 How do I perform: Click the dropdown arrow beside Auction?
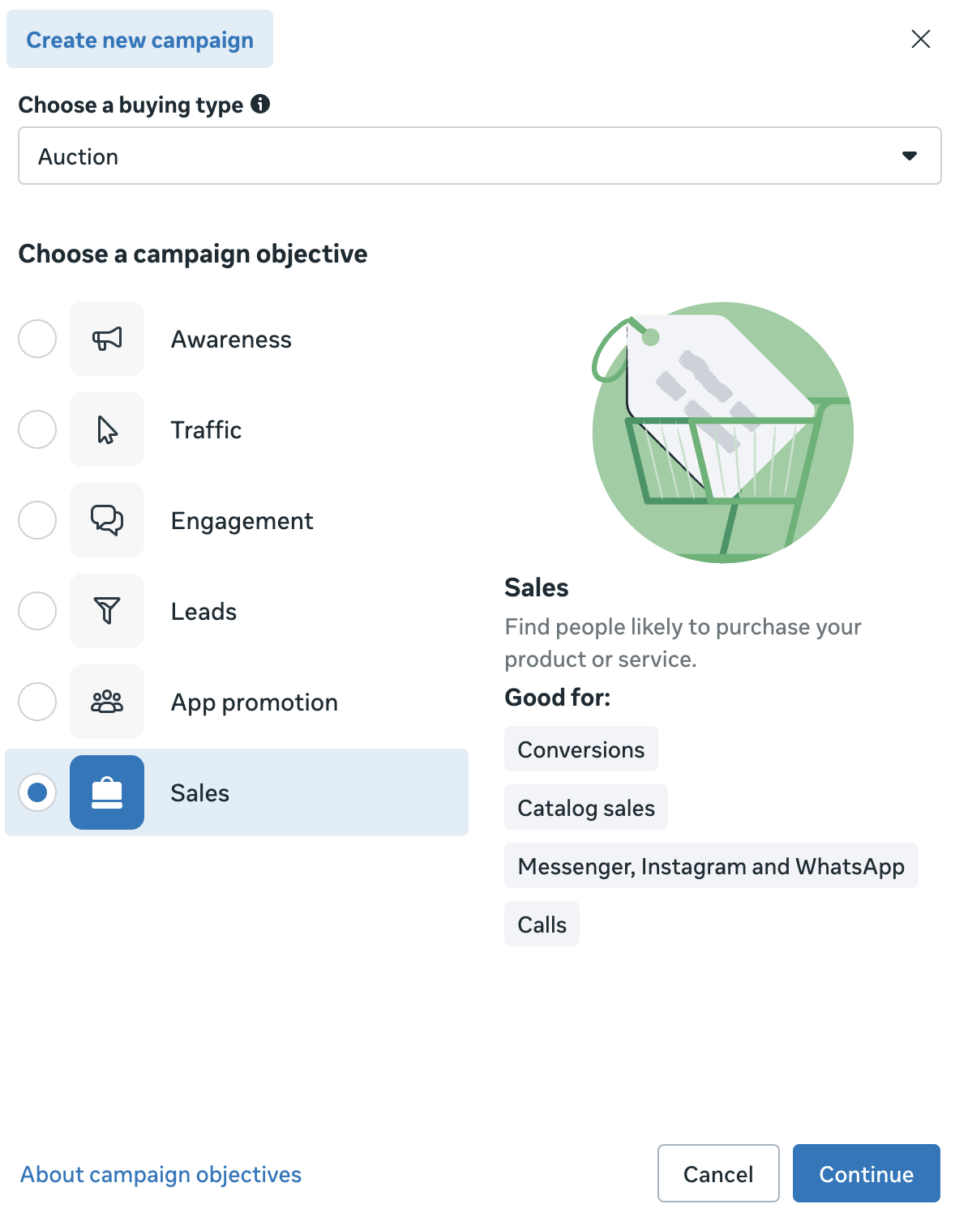910,156
